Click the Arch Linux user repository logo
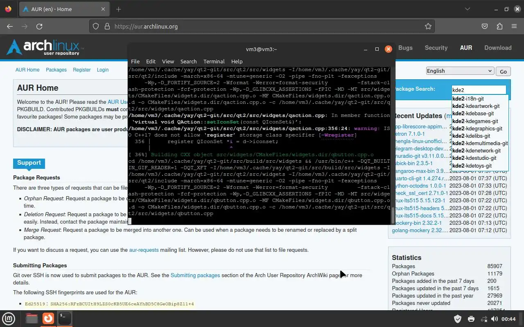Image resolution: width=524 pixels, height=327 pixels. (x=45, y=47)
